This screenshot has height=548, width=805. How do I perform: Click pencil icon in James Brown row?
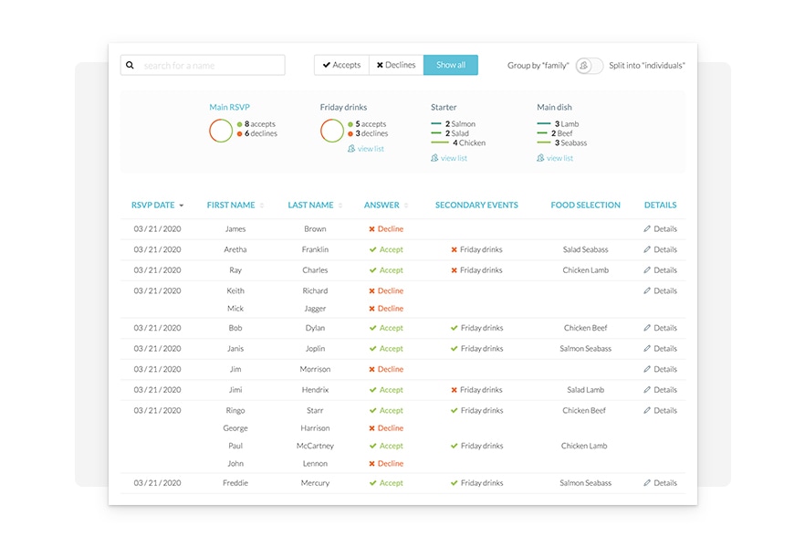point(647,228)
